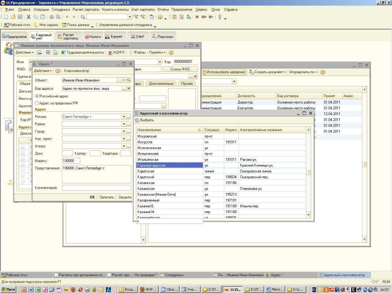Click the Indeks input field with 190000
This screenshot has height=294, width=392.
pos(71,161)
